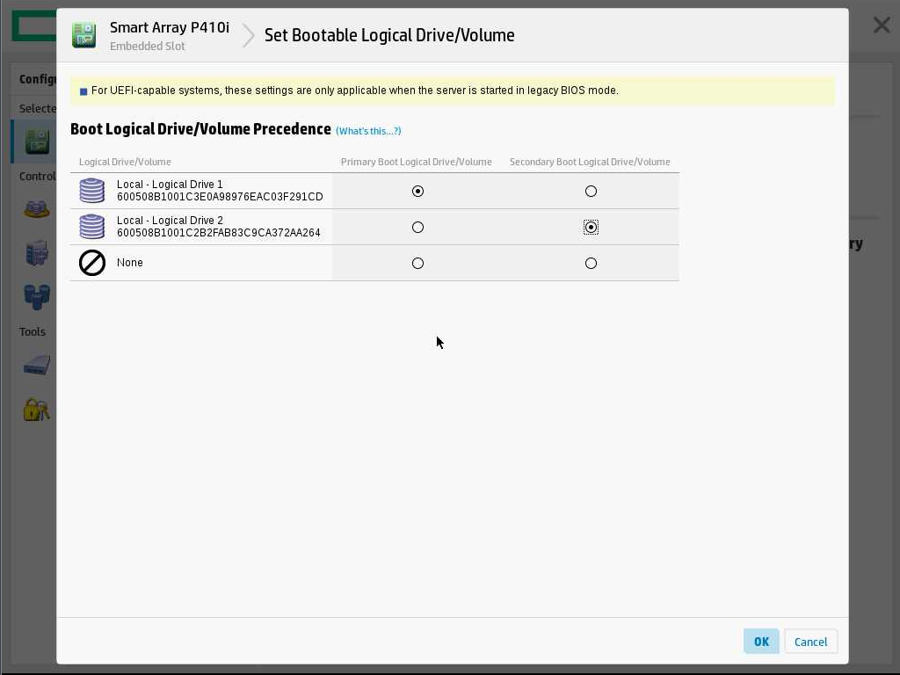
Task: Click the Logical Drive/Volume column header
Action: click(x=125, y=162)
